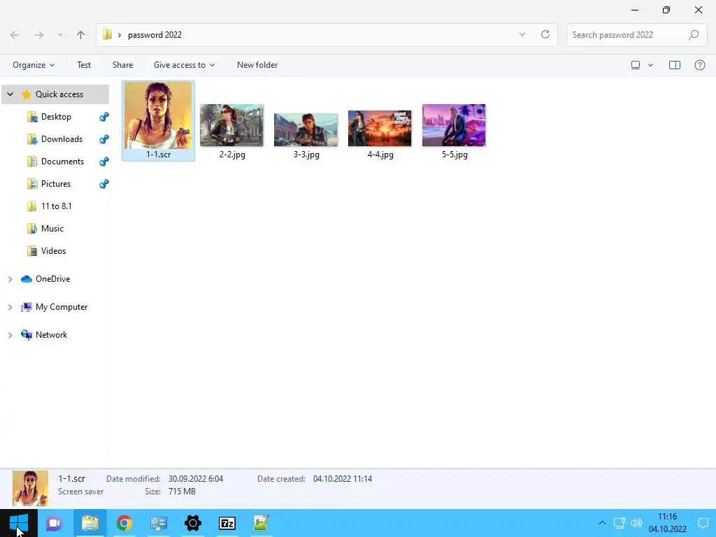Expand the Network tree node
Viewport: 716px width, 537px height.
[10, 335]
